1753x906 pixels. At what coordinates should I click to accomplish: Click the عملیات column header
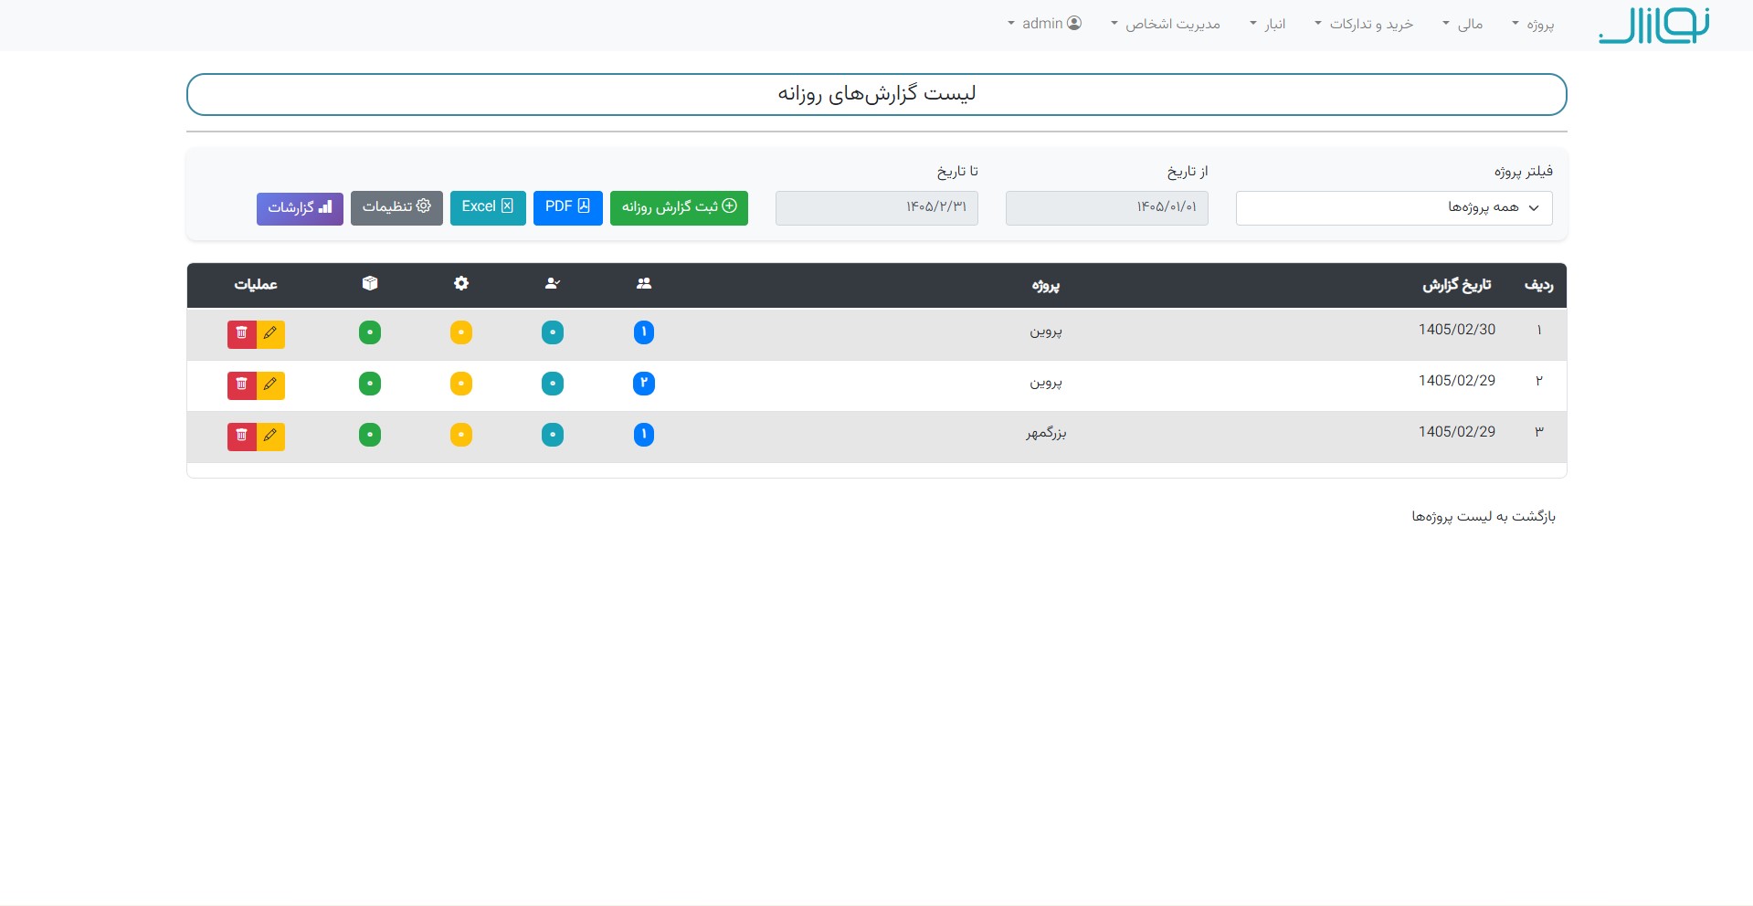[x=256, y=285]
